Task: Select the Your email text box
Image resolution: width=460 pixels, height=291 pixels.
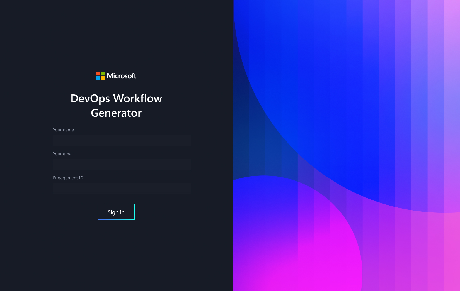Action: (122, 164)
